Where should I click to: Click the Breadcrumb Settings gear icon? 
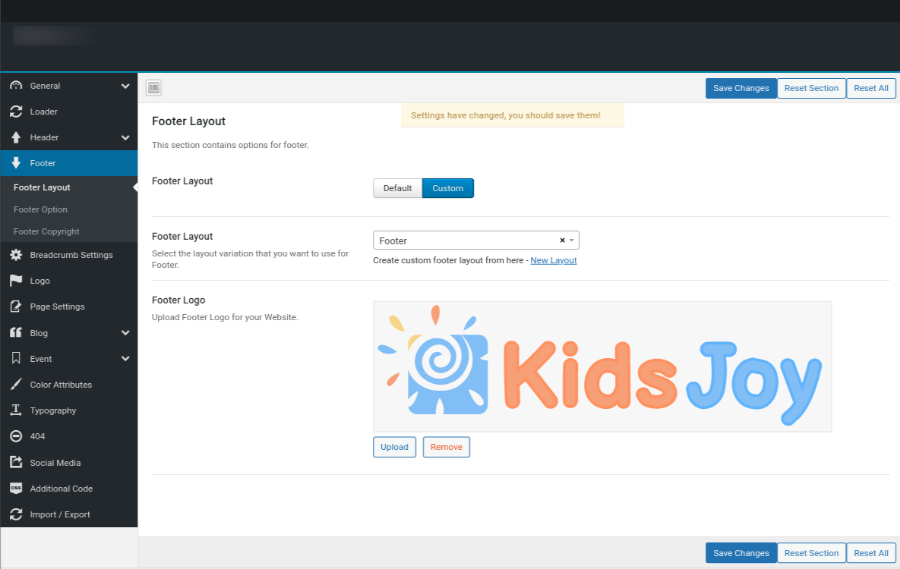pos(16,255)
